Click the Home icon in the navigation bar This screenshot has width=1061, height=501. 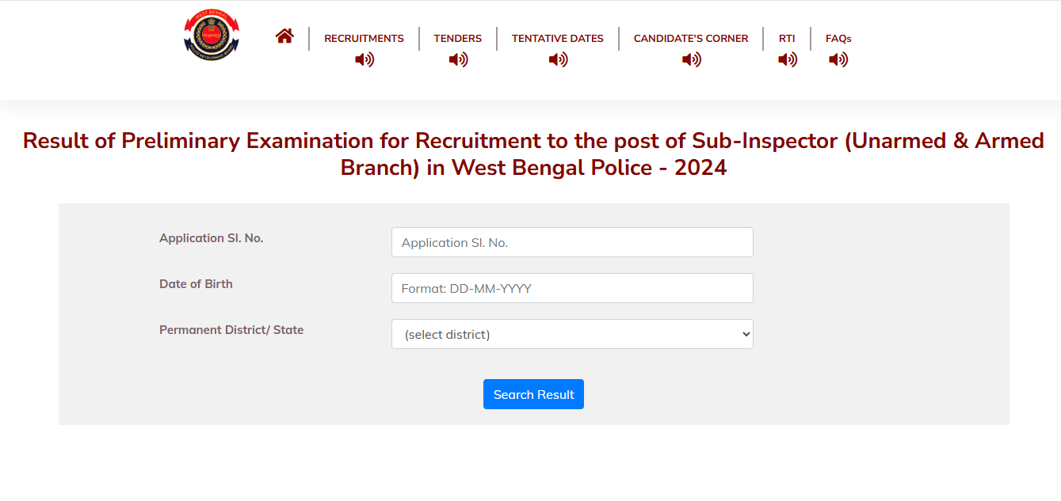tap(284, 35)
